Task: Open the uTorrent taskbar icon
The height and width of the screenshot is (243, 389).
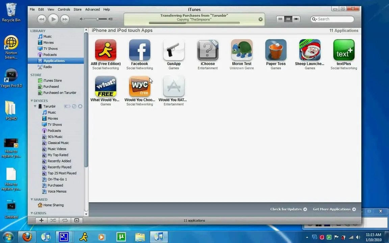Action: (x=121, y=237)
